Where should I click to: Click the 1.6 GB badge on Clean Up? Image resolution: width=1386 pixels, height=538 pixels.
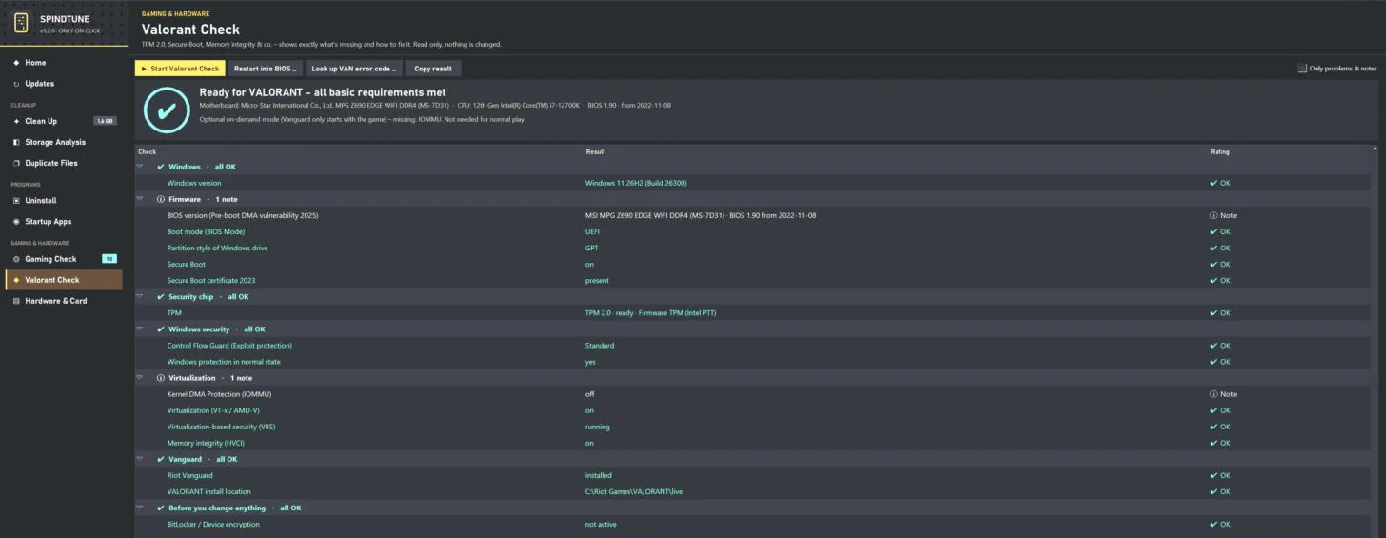tap(105, 121)
